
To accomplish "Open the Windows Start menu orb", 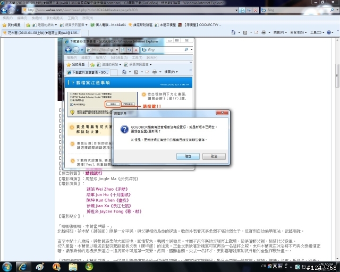I will (x=7, y=267).
